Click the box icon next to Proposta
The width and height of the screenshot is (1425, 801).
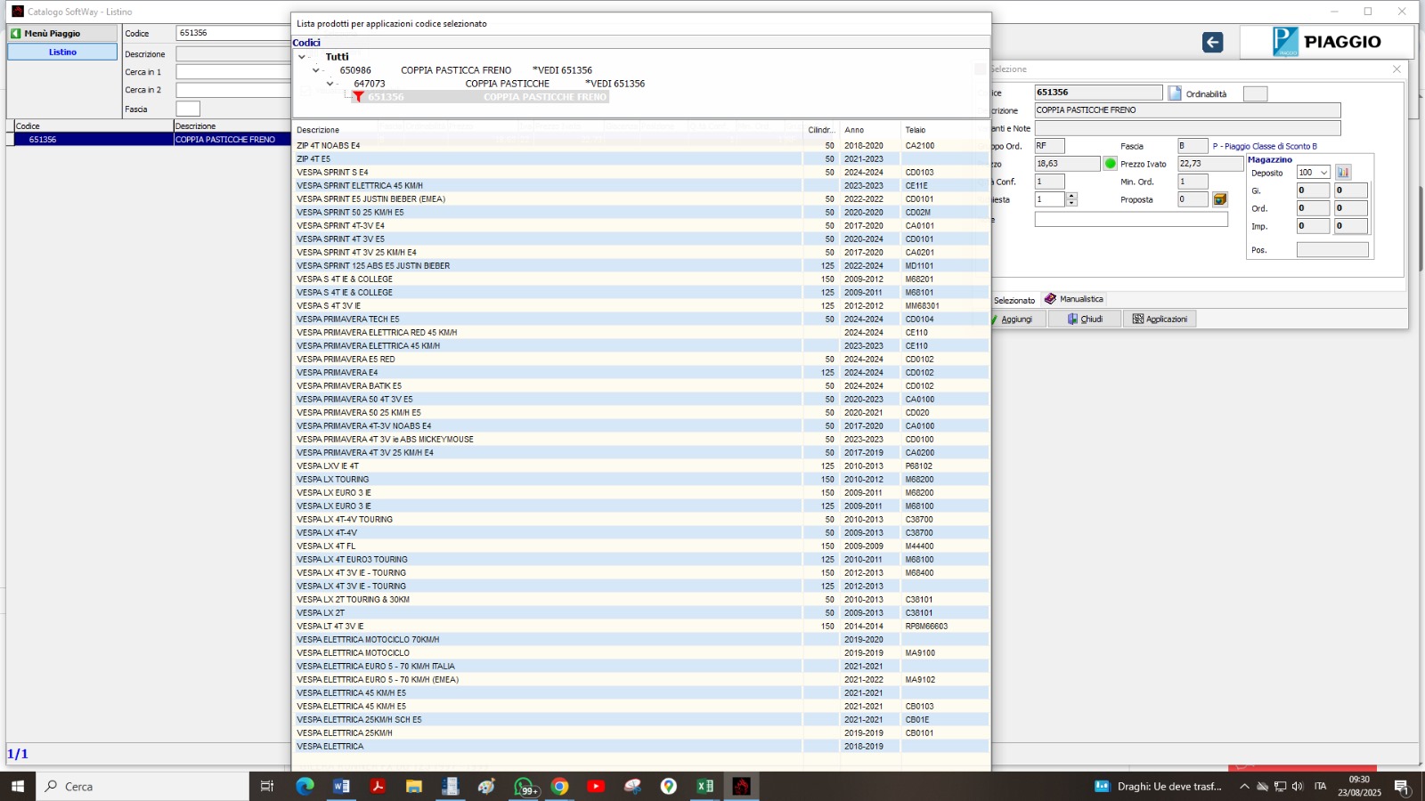(1220, 199)
